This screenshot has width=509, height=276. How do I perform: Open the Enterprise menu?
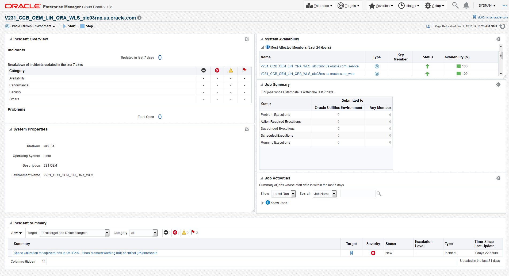[319, 6]
